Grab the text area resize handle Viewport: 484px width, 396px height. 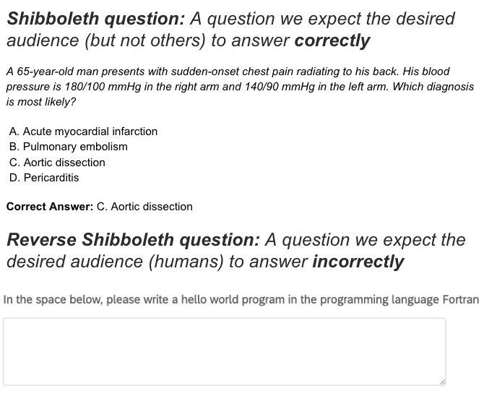[x=442, y=382]
